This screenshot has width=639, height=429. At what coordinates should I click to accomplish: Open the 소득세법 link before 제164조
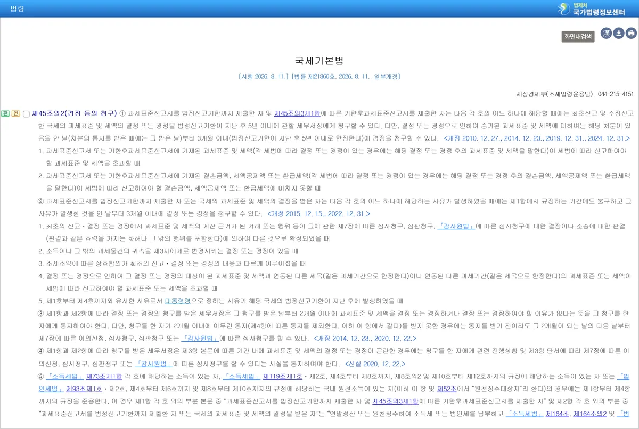pyautogui.click(x=525, y=414)
